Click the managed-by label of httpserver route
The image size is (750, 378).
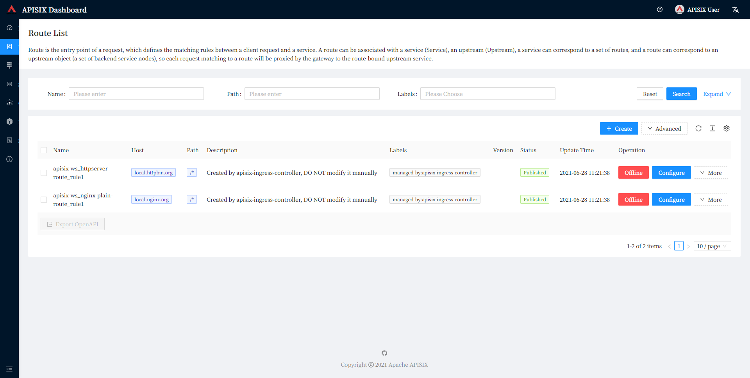435,172
